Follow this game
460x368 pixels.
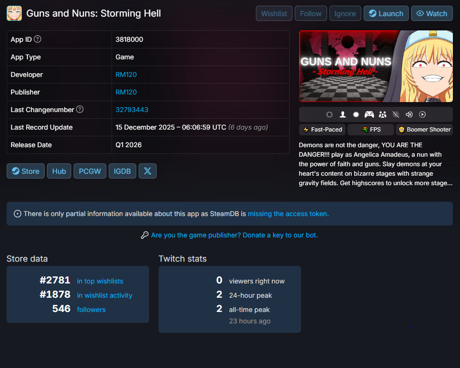[310, 13]
